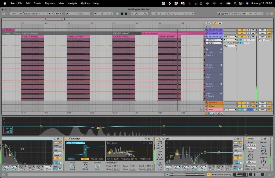This screenshot has width=275, height=178.
Task: Open the Main track 1/2 output dropdown
Action: click(230, 110)
